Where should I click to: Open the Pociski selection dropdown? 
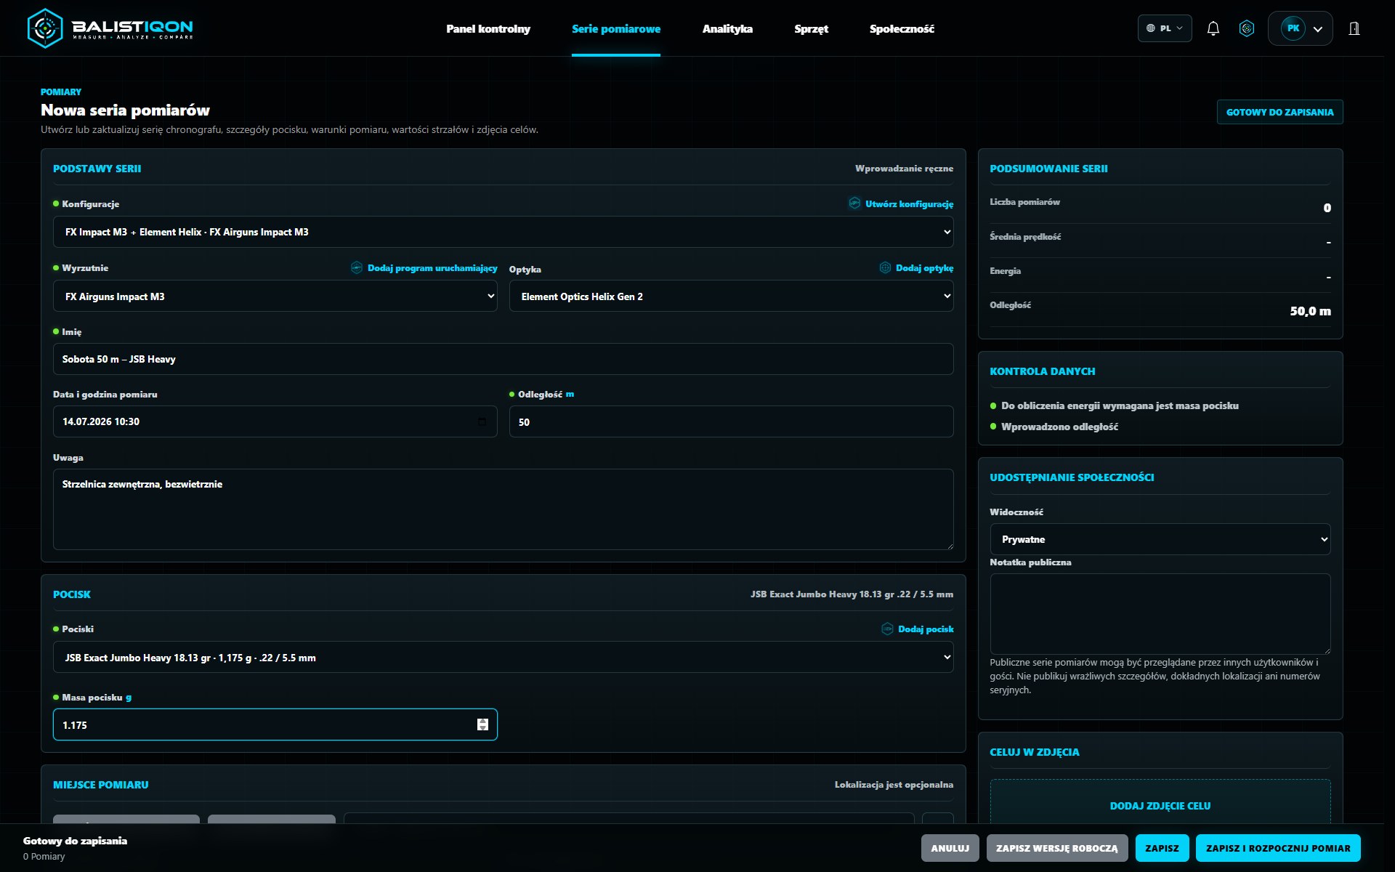pos(503,657)
